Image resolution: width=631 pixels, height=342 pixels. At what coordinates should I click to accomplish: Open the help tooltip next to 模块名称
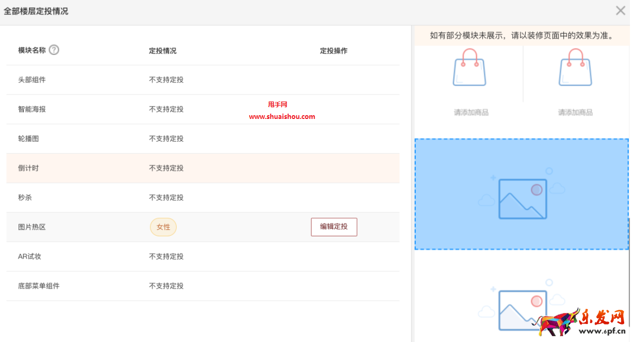click(53, 50)
